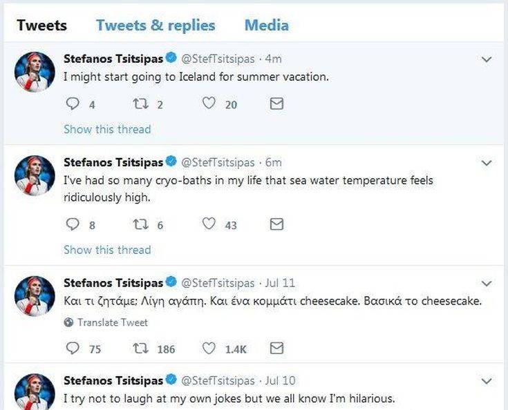Open the Media tab

pyautogui.click(x=266, y=26)
